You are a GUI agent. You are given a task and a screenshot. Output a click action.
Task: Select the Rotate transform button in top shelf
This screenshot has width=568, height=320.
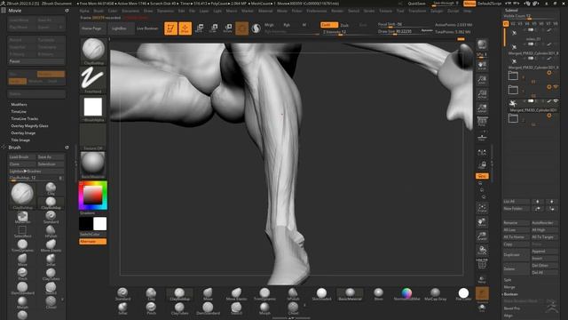pyautogui.click(x=228, y=28)
